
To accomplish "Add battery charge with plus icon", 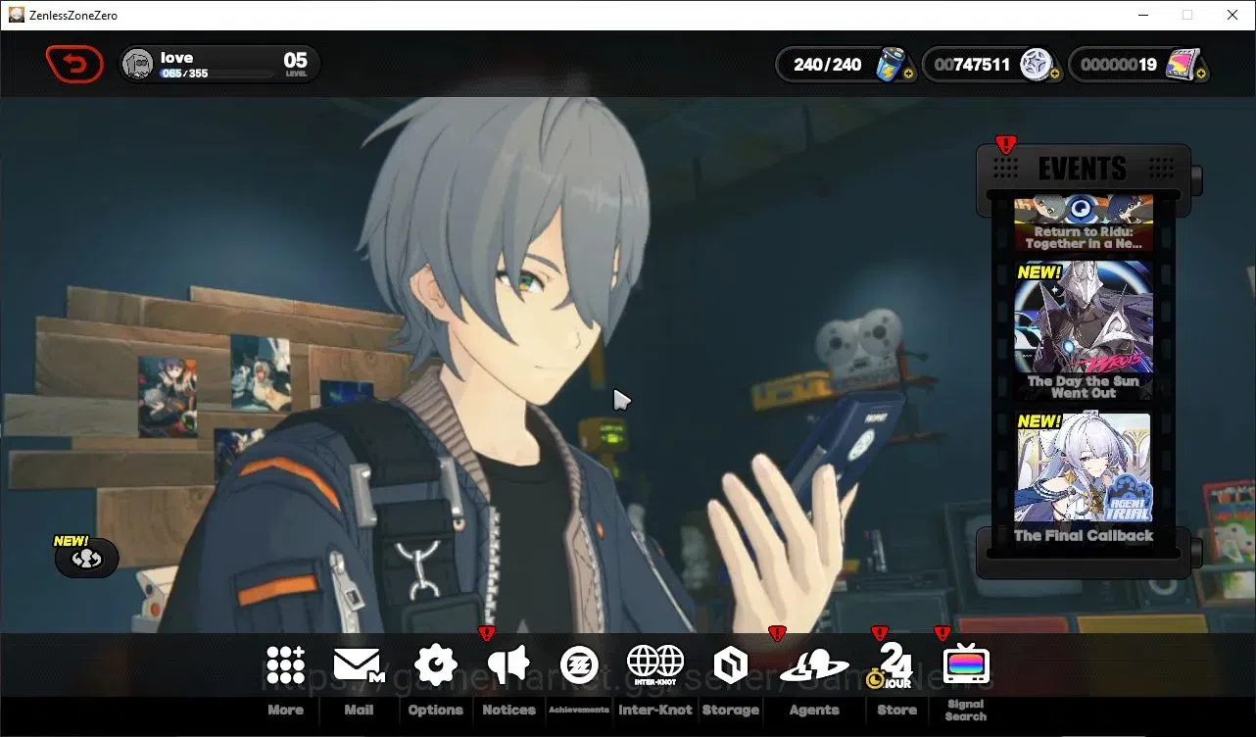I will tap(910, 74).
